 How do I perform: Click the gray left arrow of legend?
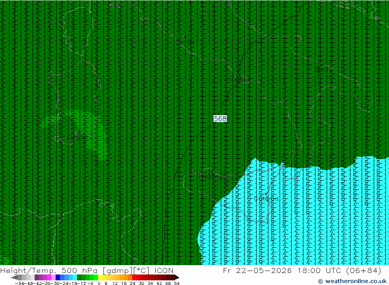14,277
